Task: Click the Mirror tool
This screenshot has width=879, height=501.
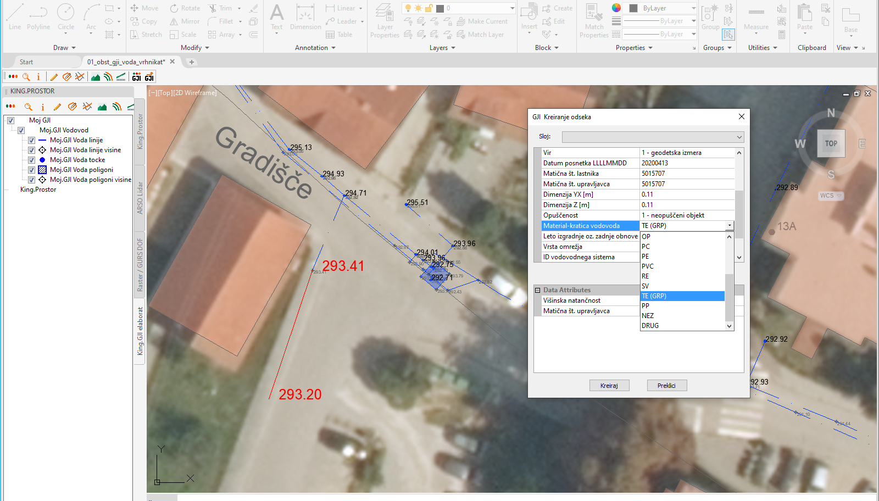Action: coord(185,21)
